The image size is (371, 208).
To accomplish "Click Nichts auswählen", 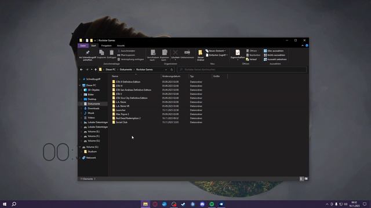I will pos(274,55).
